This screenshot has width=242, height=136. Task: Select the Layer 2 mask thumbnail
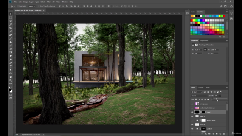coord(203,112)
